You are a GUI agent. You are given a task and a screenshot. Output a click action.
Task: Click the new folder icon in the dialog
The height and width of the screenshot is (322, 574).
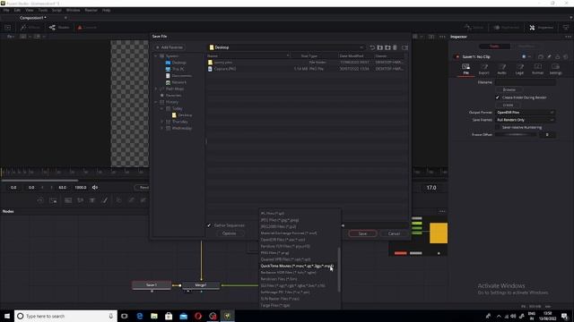[387, 47]
